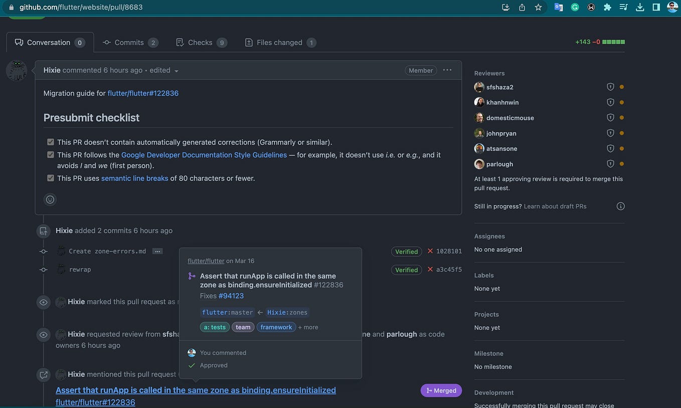Viewport: 681px width, 408px height.
Task: Open the Grammarly extension in the browser toolbar
Action: click(x=574, y=7)
